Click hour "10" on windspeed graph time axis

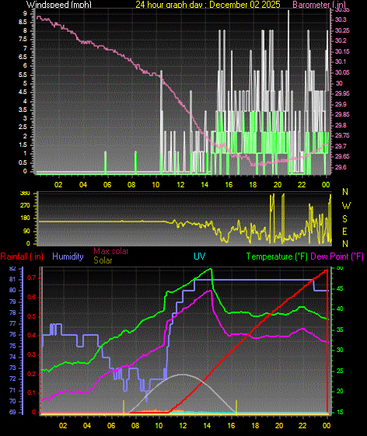156,185
